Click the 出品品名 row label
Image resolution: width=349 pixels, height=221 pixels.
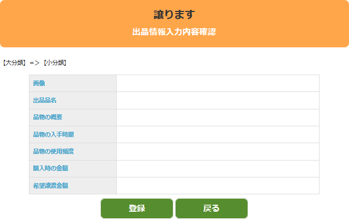tap(45, 101)
